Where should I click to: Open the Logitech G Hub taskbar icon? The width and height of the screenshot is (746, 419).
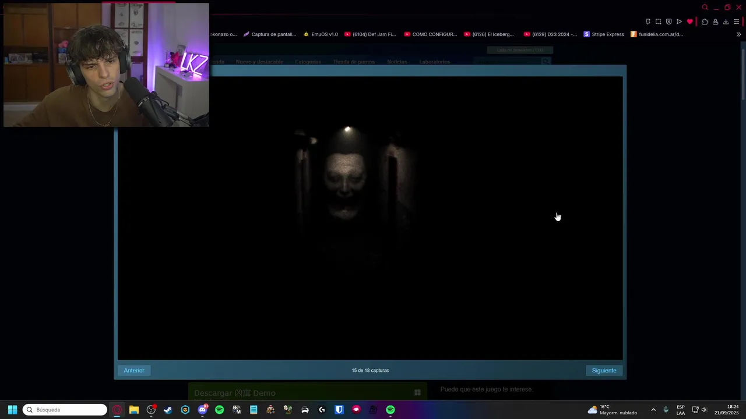coord(322,410)
